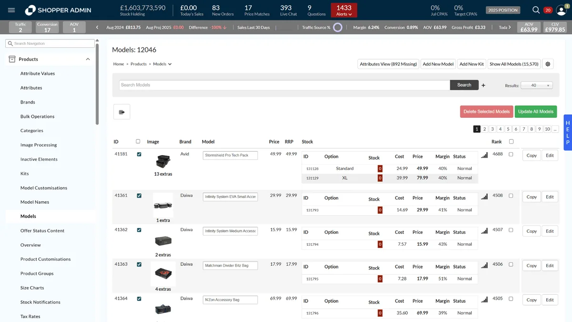Click Copy for Avid model 41181
The height and width of the screenshot is (322, 572).
click(531, 156)
